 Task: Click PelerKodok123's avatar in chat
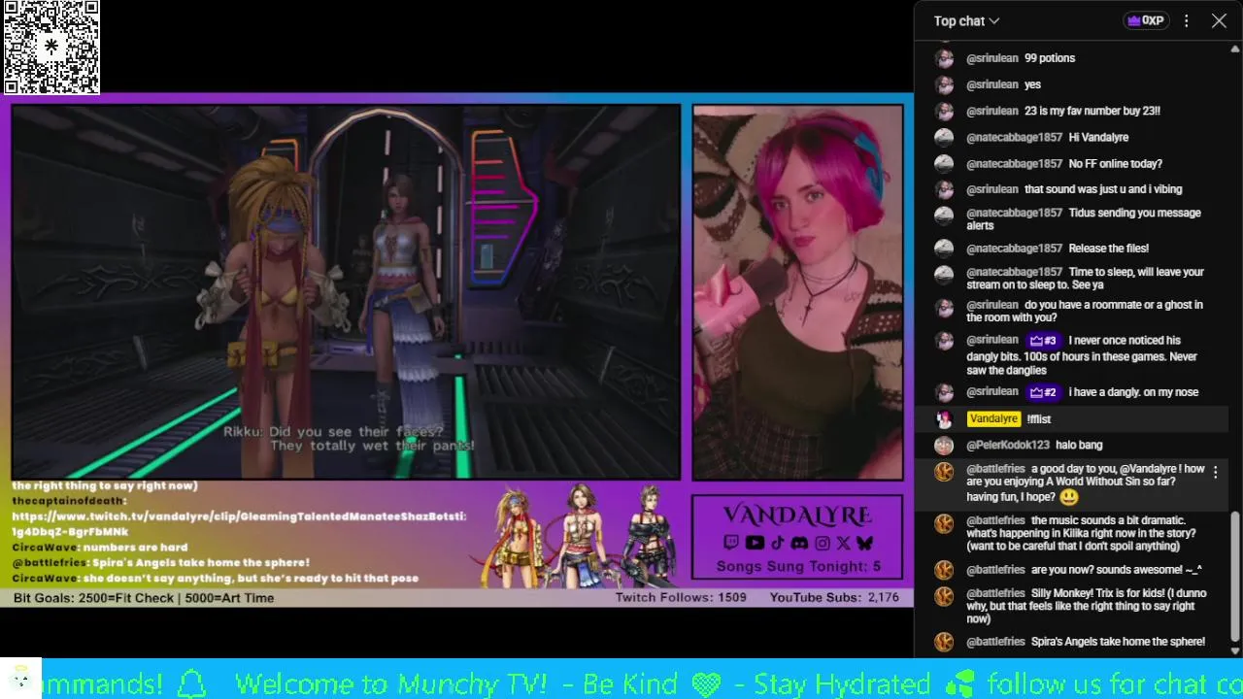[x=944, y=446]
